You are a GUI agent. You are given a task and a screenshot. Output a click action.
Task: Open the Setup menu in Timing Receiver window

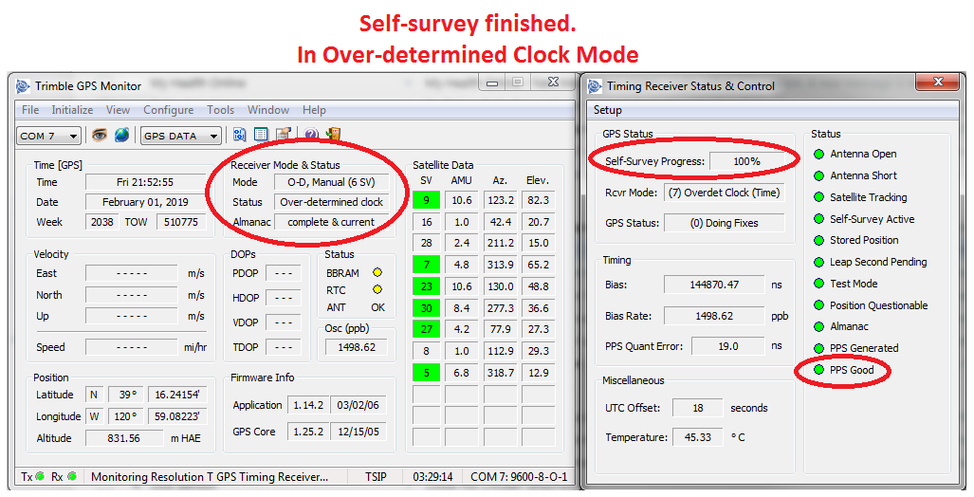pos(608,110)
